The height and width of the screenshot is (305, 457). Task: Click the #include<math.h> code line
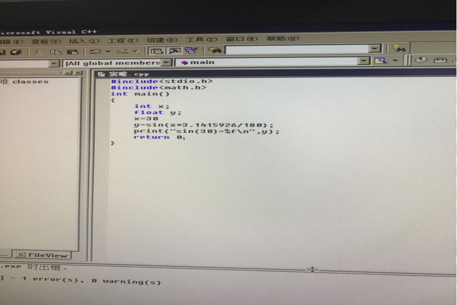click(x=158, y=87)
